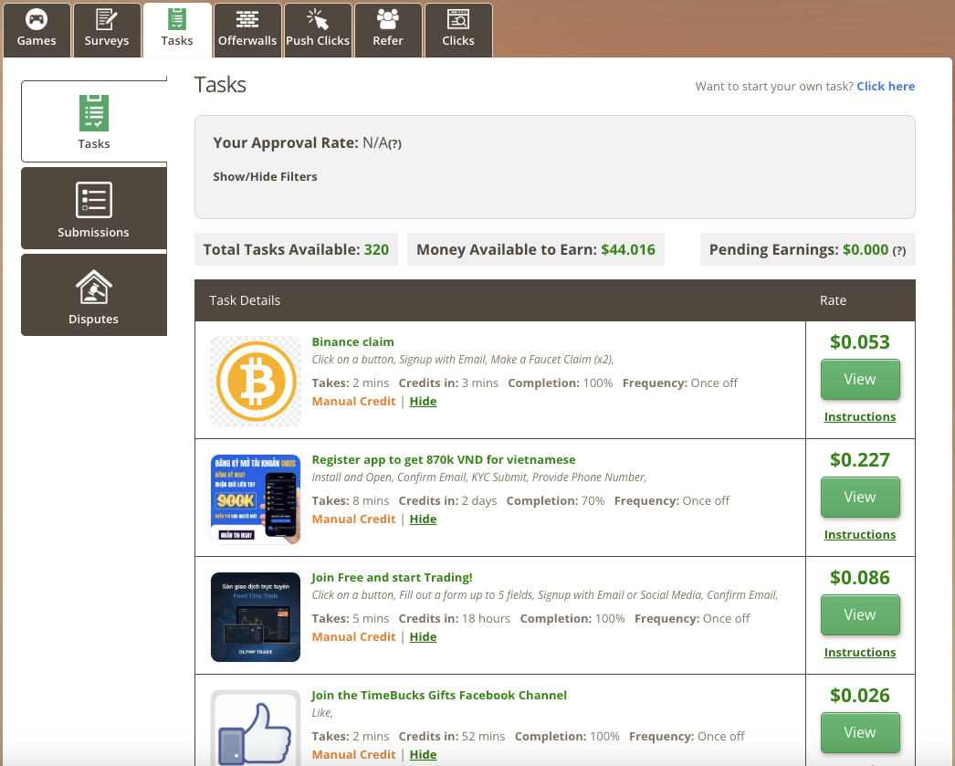Open Submissions list icon in sidebar
The height and width of the screenshot is (766, 955).
94,200
